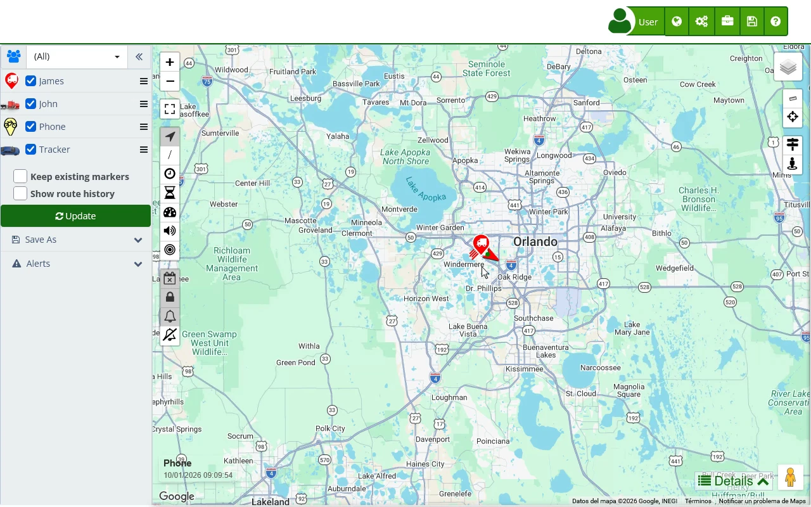Viewport: 811px width, 507px height.
Task: Open the gears settings icon in top bar
Action: pyautogui.click(x=701, y=22)
